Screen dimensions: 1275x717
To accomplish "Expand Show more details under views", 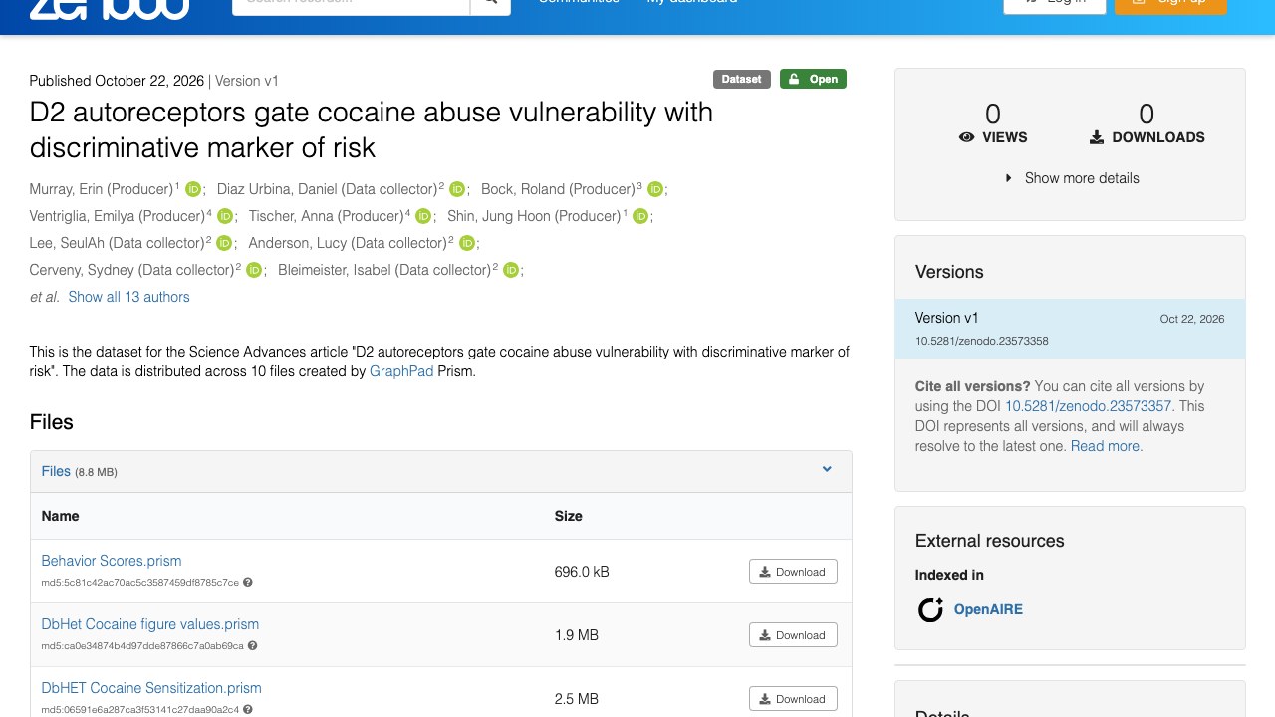I will click(1072, 178).
